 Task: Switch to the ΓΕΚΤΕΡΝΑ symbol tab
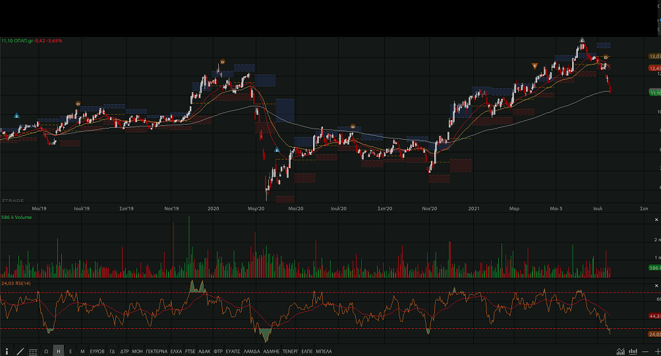157,351
